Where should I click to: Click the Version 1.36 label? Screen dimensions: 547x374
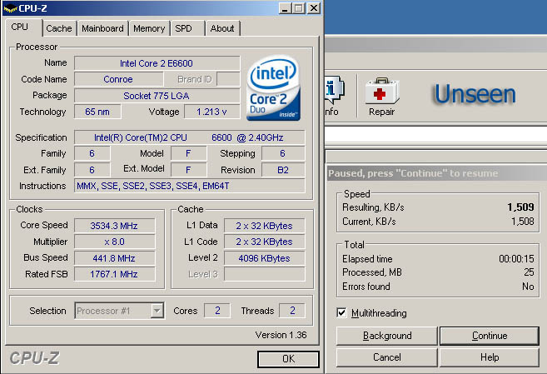(x=281, y=335)
